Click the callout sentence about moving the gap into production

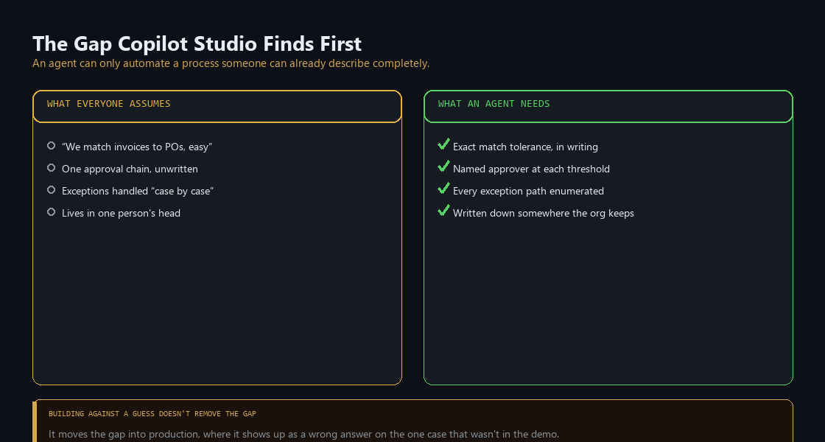pos(304,434)
